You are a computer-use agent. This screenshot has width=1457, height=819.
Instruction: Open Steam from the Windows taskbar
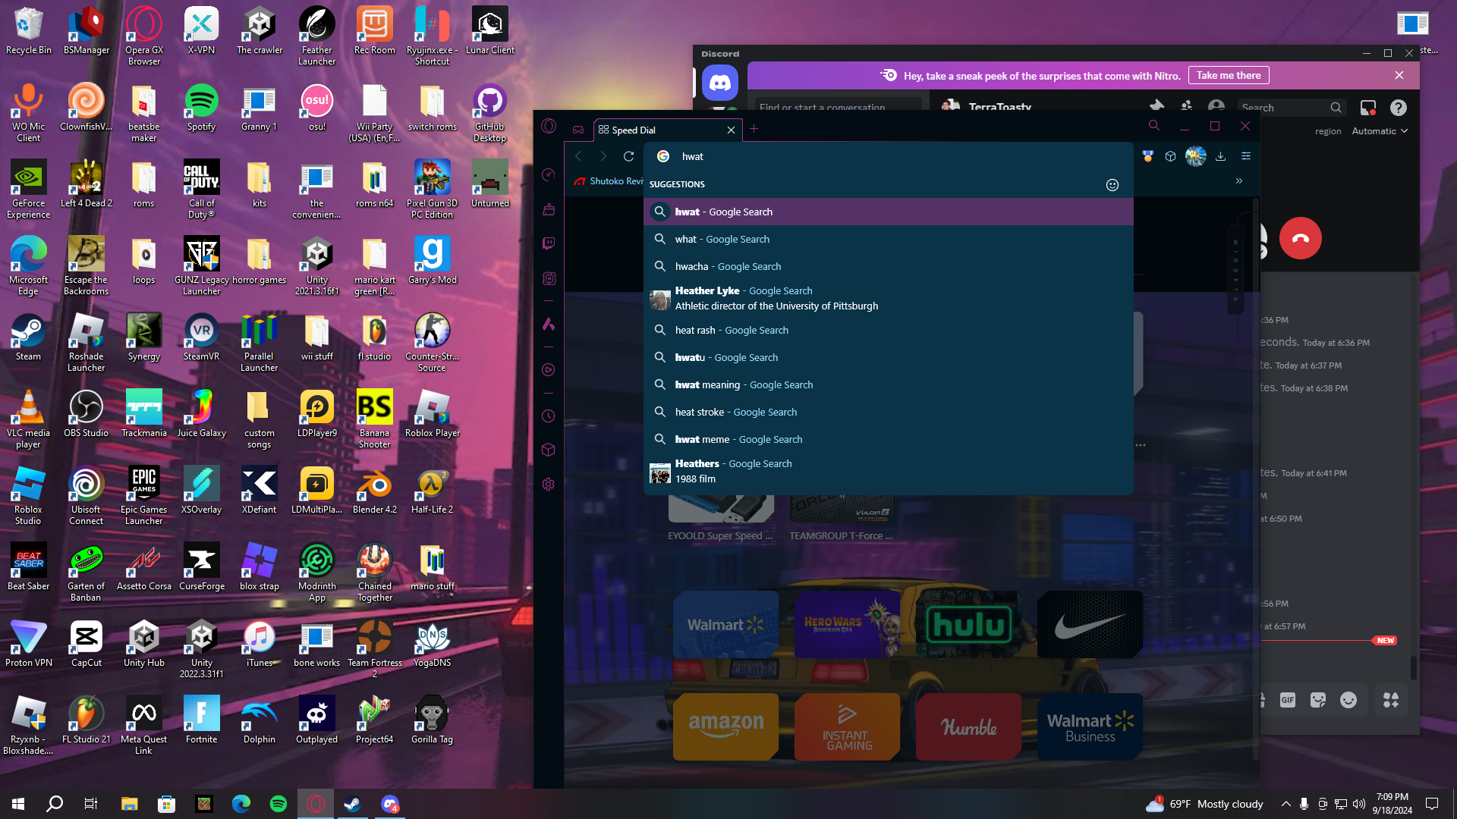click(x=352, y=804)
